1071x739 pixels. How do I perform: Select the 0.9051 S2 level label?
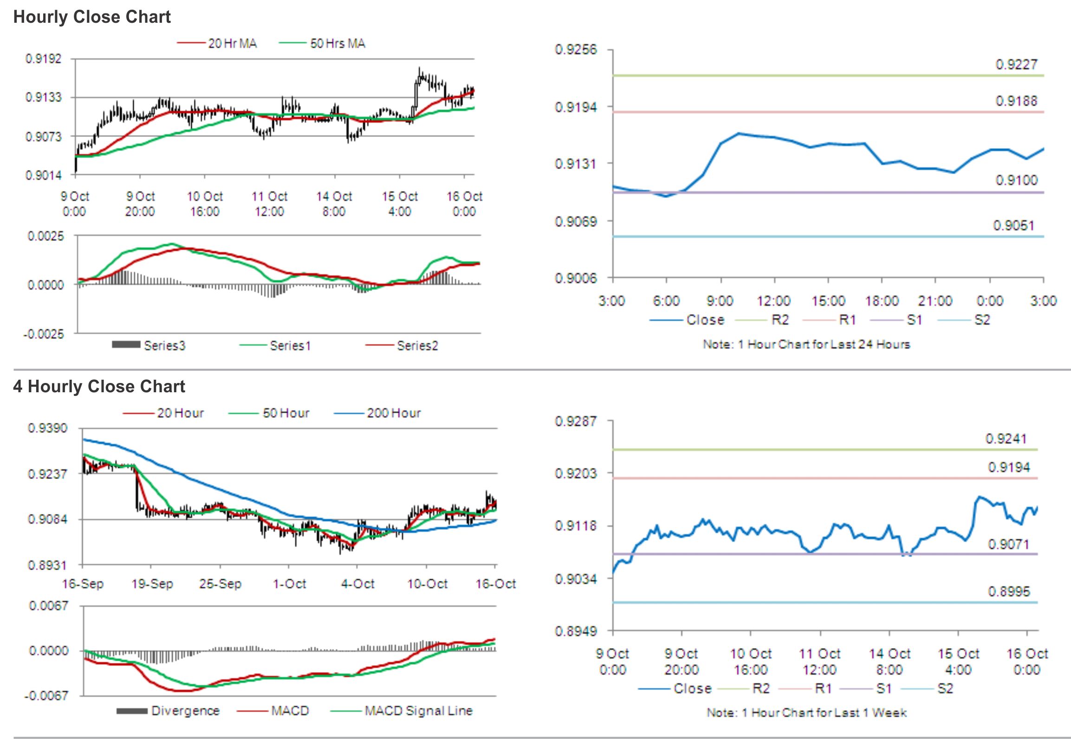click(x=1014, y=226)
